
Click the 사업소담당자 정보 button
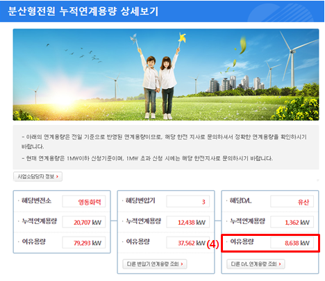point(37,176)
